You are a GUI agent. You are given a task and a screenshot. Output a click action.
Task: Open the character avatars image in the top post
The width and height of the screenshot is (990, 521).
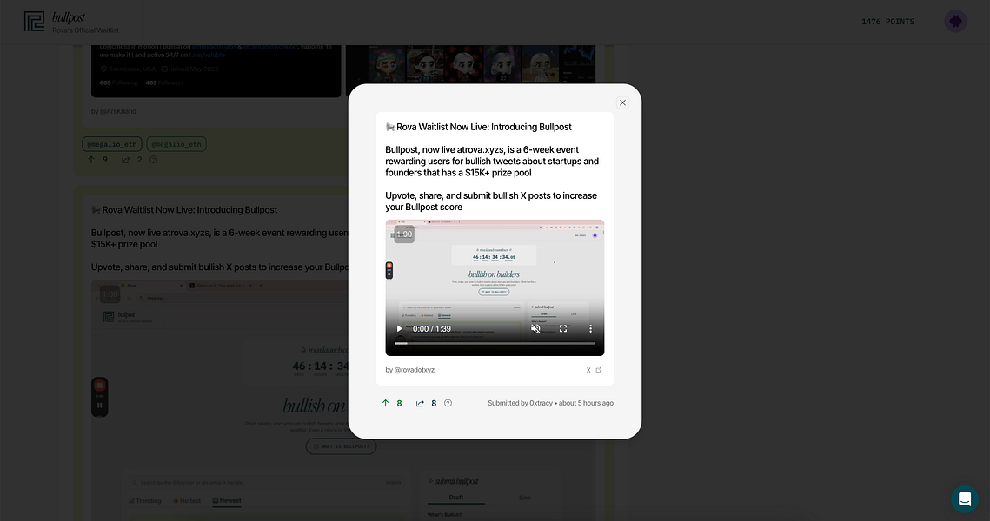click(x=470, y=64)
